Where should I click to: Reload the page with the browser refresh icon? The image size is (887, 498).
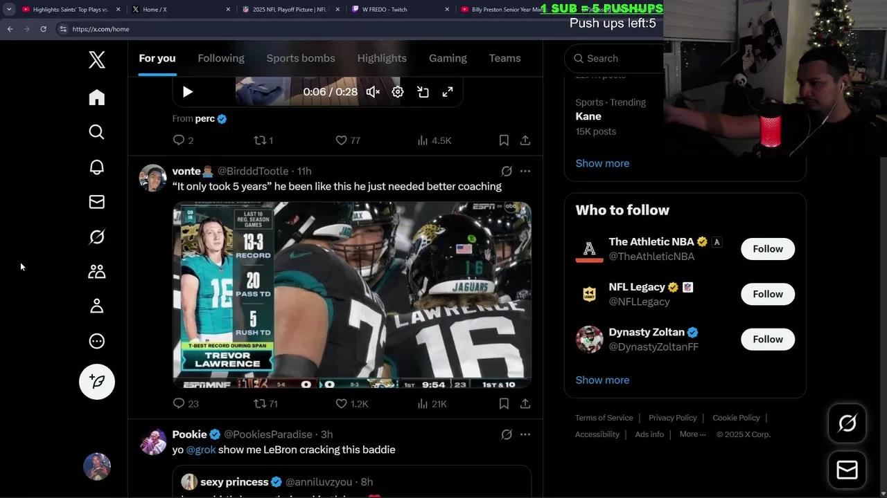point(43,29)
